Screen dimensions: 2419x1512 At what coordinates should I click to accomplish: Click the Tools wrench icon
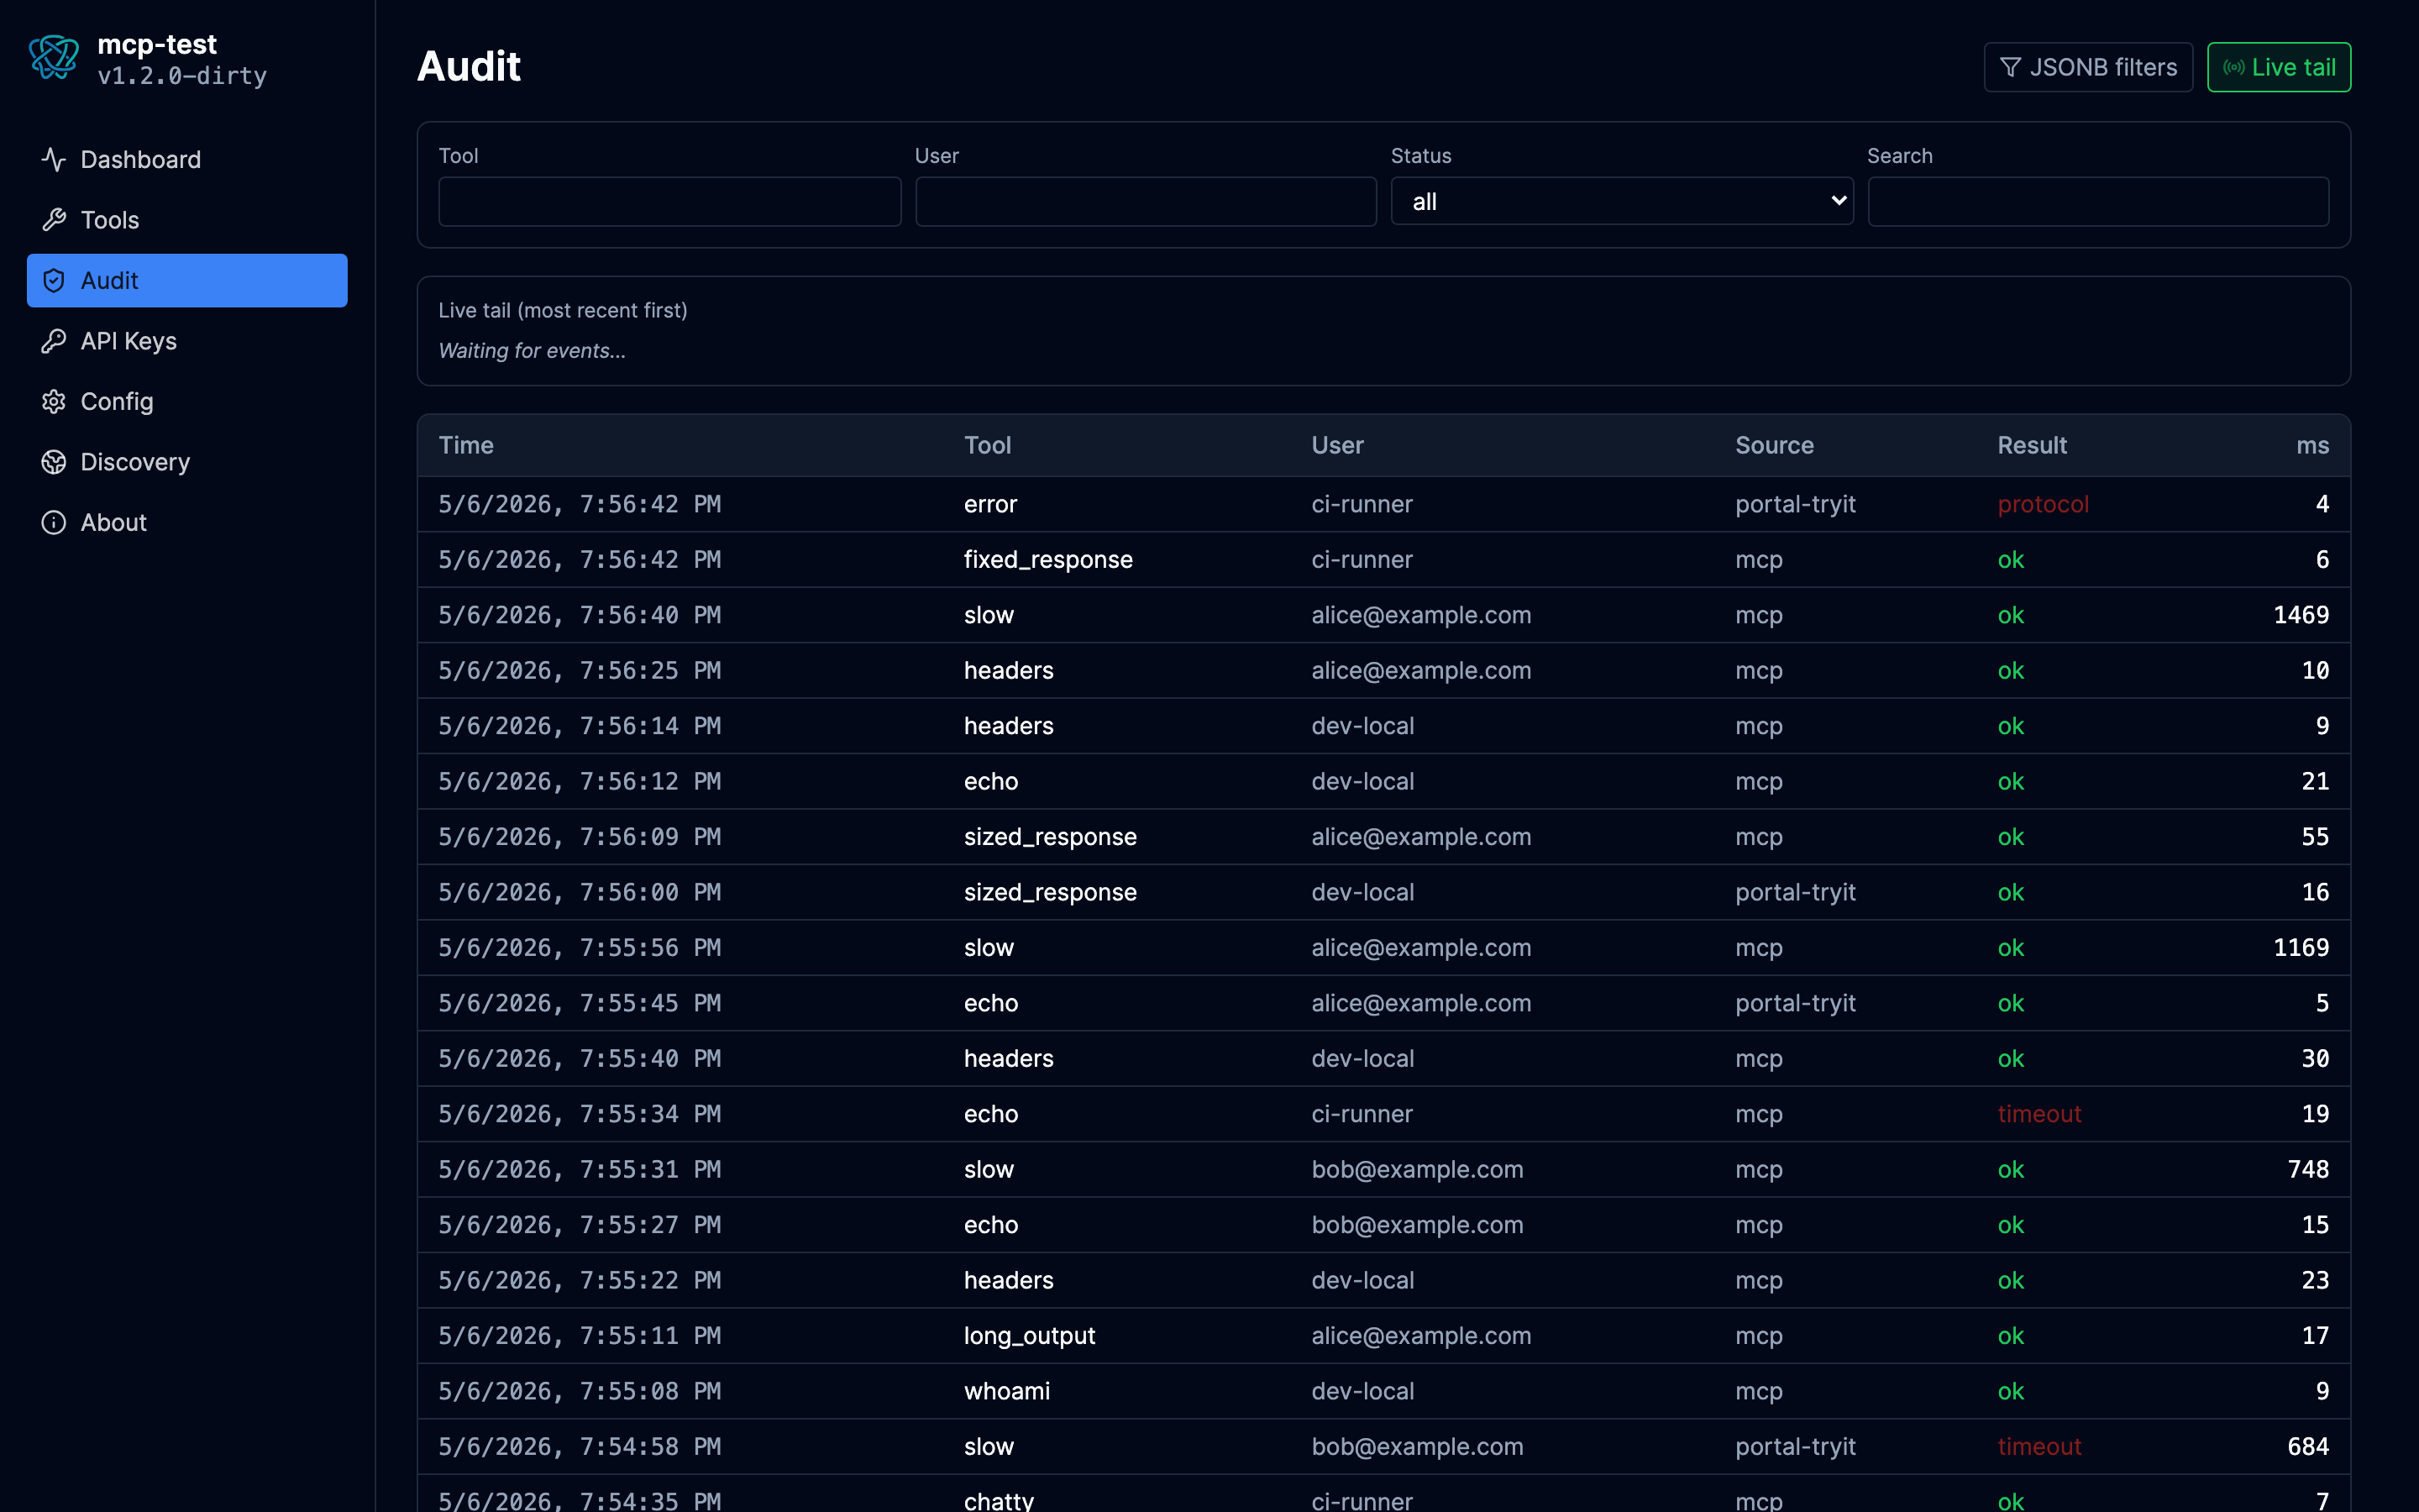click(x=54, y=220)
